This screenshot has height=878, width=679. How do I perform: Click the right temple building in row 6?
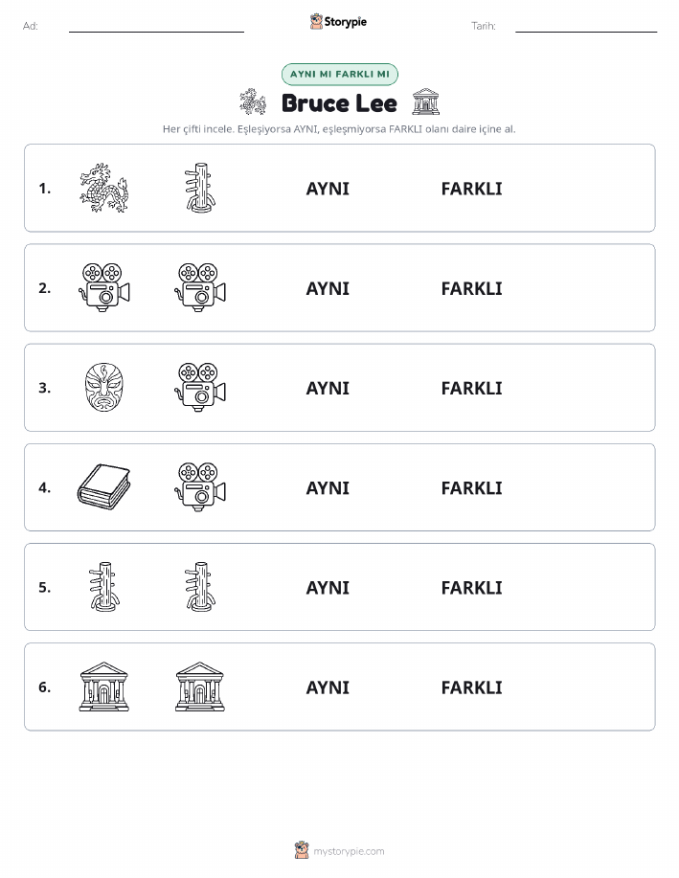coord(200,687)
